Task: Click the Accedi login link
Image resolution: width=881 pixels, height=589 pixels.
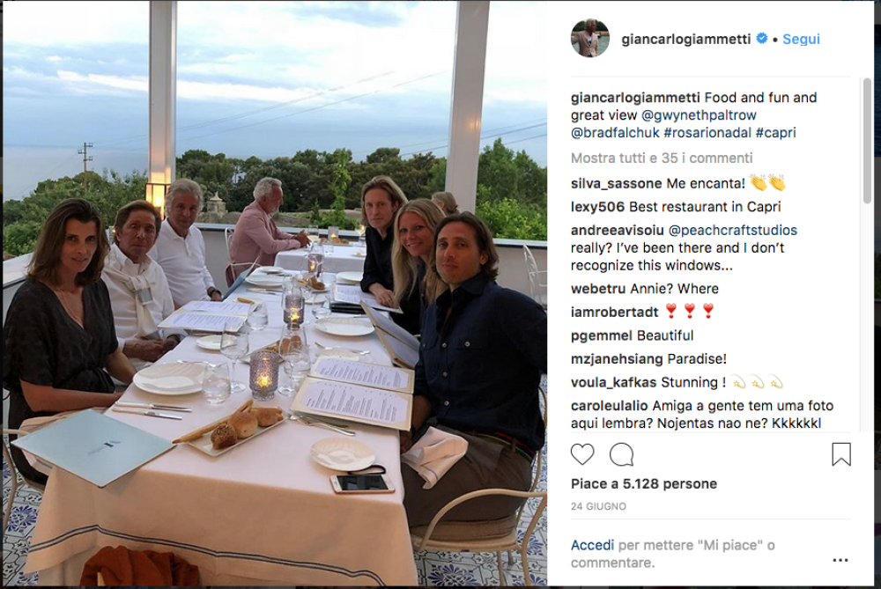Action: 592,545
